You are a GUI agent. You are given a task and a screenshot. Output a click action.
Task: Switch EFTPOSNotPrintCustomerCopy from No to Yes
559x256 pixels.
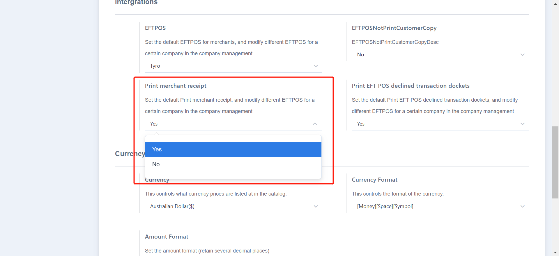point(440,55)
